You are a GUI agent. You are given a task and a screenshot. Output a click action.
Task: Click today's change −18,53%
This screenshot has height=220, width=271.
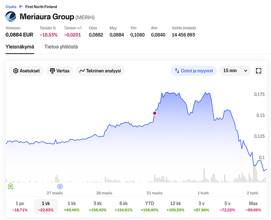tap(48, 35)
